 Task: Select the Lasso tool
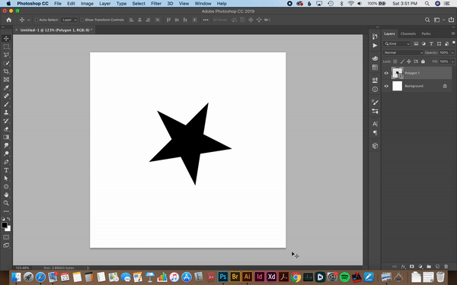[6, 55]
